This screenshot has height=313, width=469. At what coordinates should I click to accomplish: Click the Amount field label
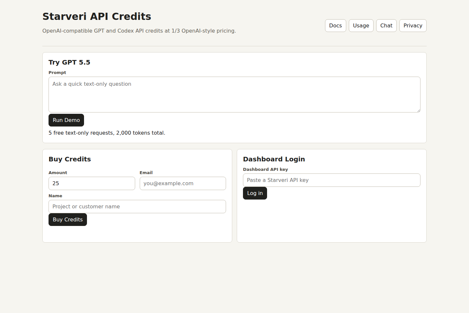click(x=58, y=172)
